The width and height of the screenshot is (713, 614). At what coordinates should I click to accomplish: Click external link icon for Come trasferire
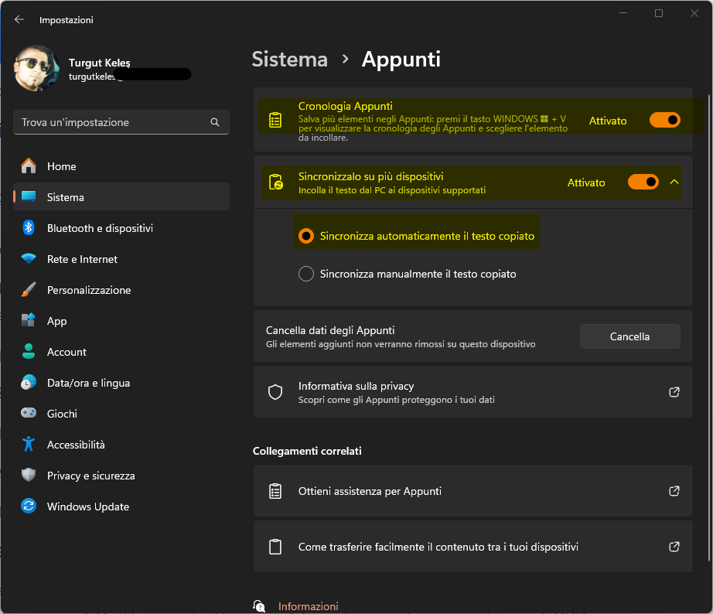[x=674, y=547]
